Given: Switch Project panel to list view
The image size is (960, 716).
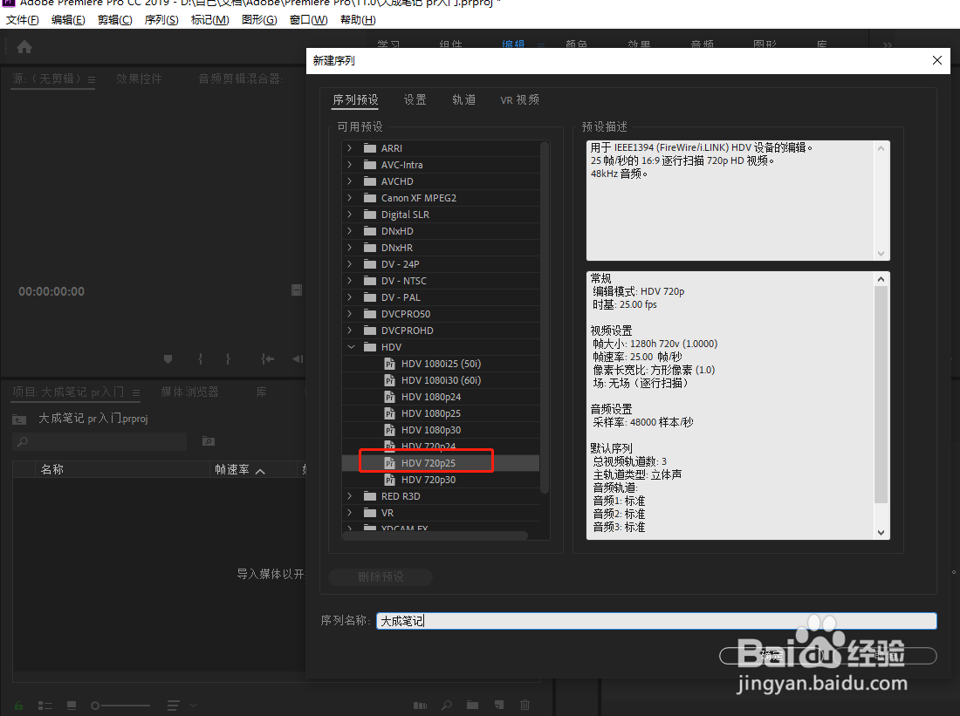Looking at the screenshot, I should pos(45,706).
